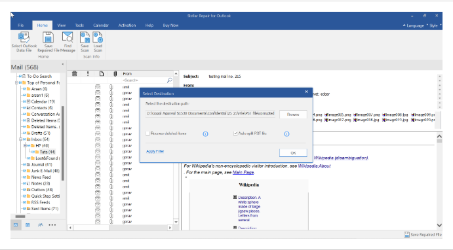Open the Tools ribbon tab
The width and height of the screenshot is (453, 250).
[79, 26]
